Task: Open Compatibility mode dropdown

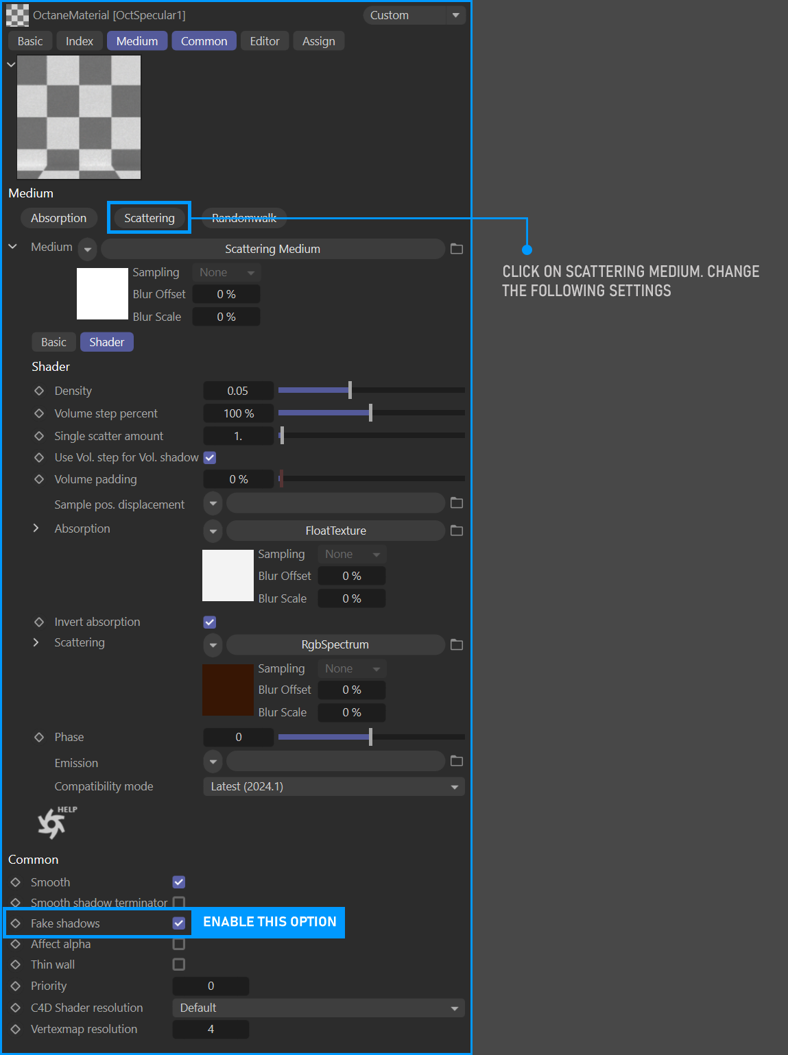Action: coord(333,786)
